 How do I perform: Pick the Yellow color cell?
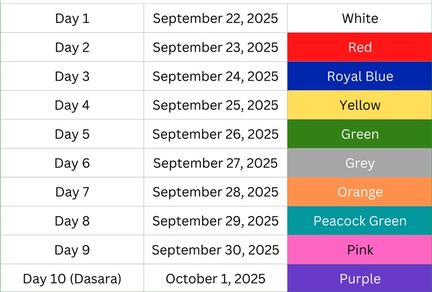[360, 105]
